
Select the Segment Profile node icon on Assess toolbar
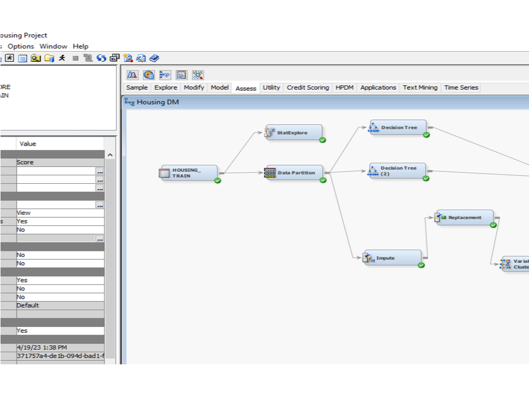197,74
